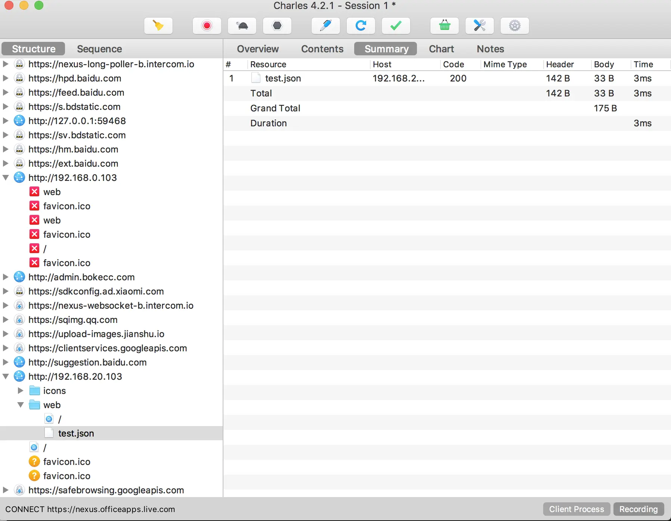Collapse the http://192.168.0.103 node
The image size is (671, 521).
[x=6, y=178]
